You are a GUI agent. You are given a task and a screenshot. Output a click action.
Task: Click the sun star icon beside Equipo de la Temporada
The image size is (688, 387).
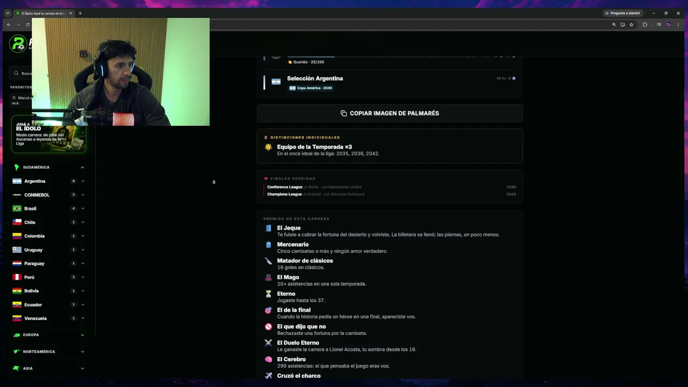[268, 147]
